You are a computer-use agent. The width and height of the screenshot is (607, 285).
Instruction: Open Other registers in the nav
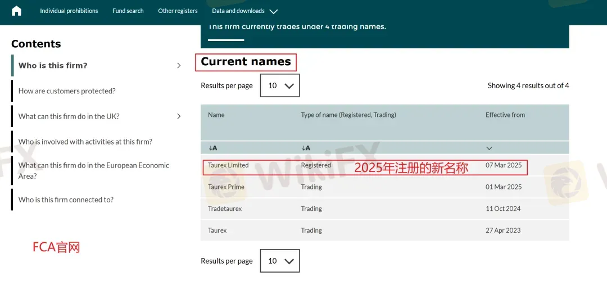click(x=178, y=11)
